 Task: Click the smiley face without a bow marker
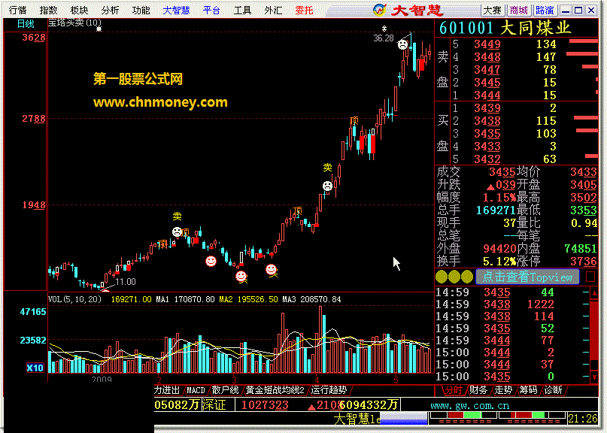tap(211, 261)
